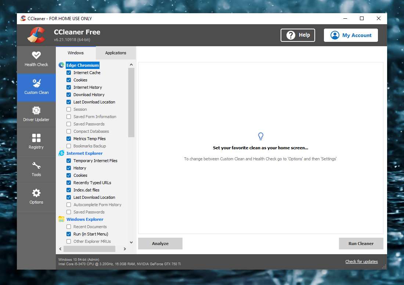The height and width of the screenshot is (285, 404).
Task: Enable the Session checkbox
Action: [69, 109]
